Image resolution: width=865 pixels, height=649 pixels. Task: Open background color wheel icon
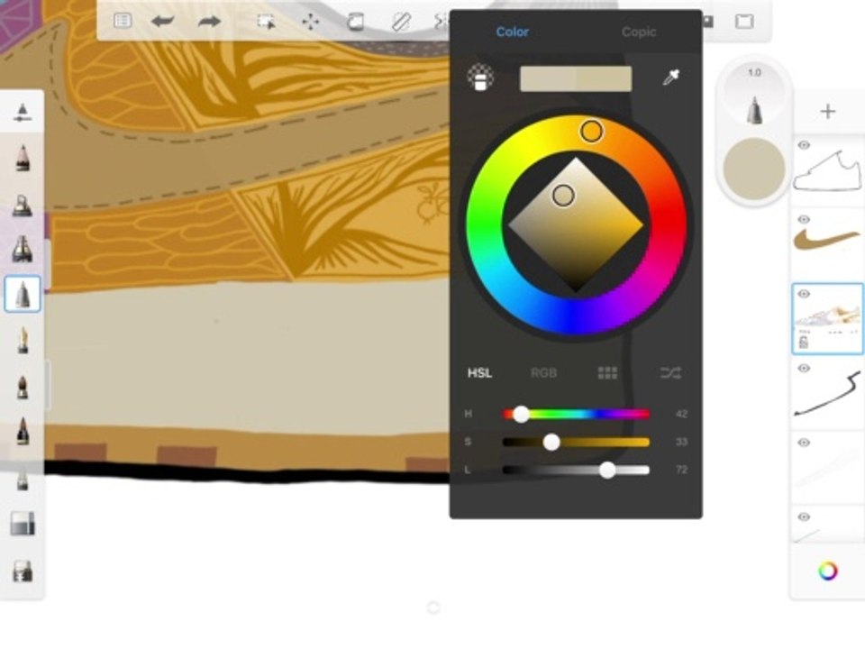(827, 571)
